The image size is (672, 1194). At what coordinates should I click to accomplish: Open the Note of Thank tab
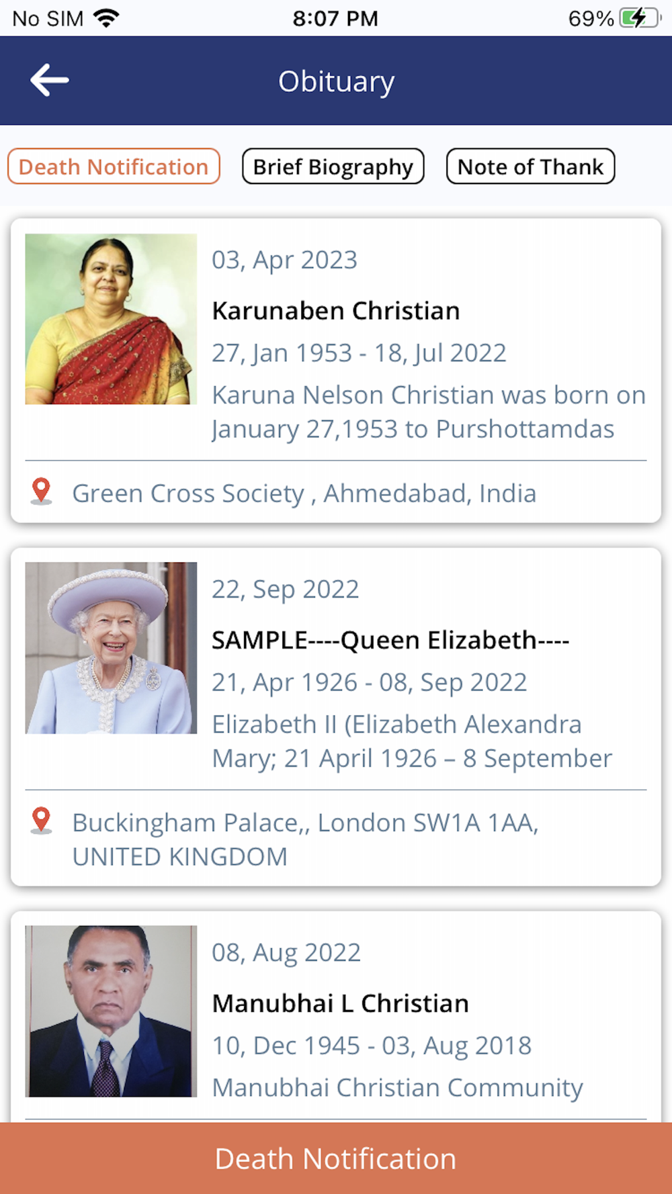[x=530, y=167]
